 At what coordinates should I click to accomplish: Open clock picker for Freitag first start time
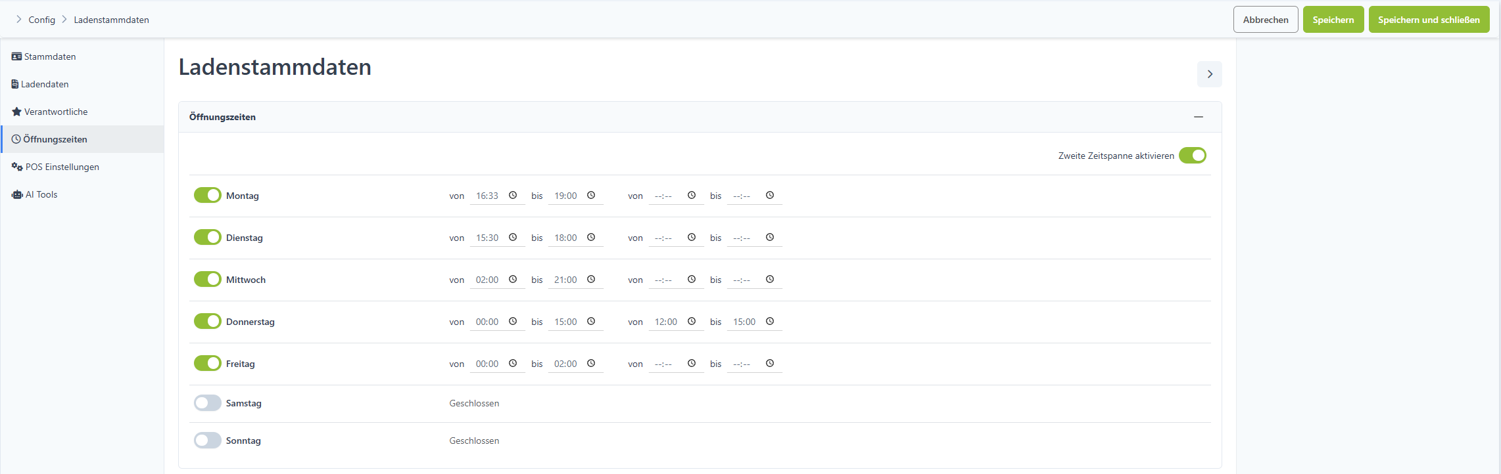point(513,363)
